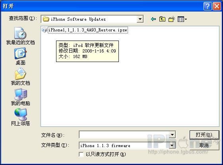Image resolution: width=223 pixels, height=165 pixels.
Task: Click the 打开(O) button
Action: coord(204,135)
